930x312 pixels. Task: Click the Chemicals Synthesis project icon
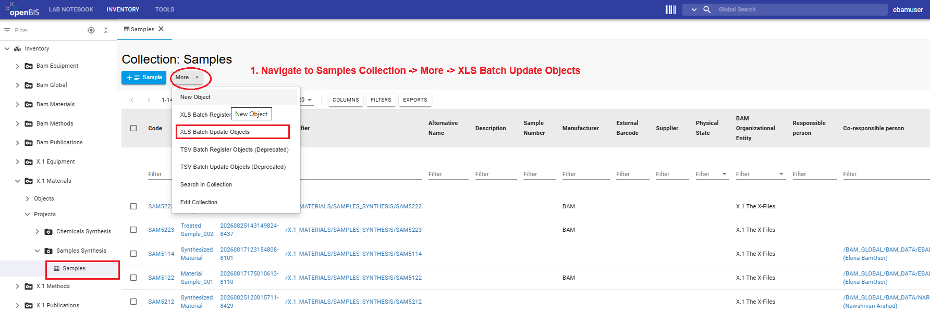(48, 232)
